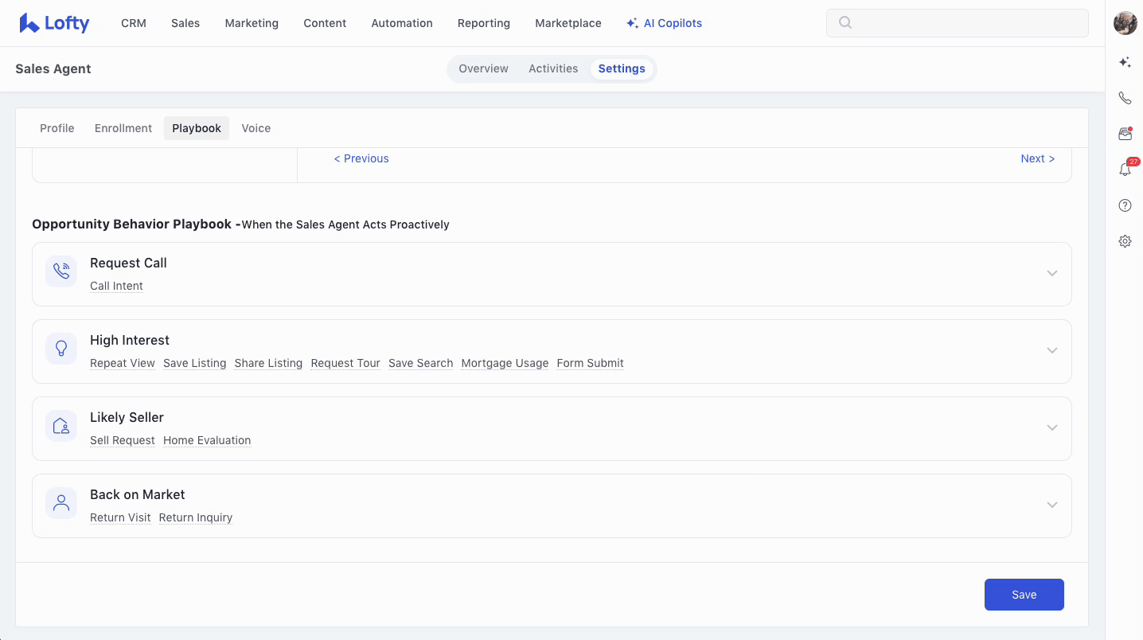Open the AI sparkle icon in right sidebar
Viewport: 1143px width, 640px height.
(x=1125, y=62)
